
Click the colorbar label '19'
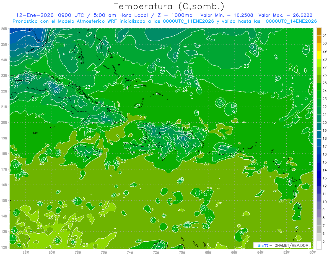click(x=325, y=131)
